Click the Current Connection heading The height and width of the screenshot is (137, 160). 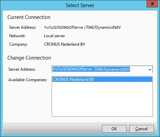(29, 17)
